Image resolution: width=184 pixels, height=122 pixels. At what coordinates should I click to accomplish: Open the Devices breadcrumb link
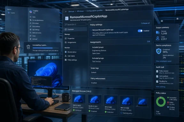tap(71, 11)
